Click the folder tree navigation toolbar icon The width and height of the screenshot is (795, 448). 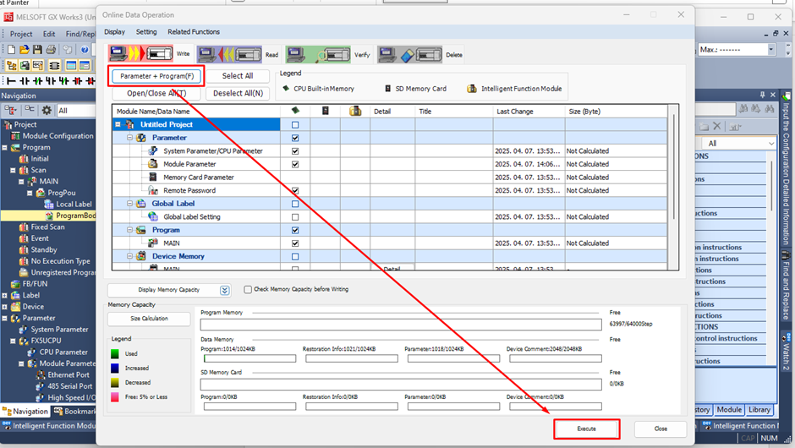(x=11, y=65)
